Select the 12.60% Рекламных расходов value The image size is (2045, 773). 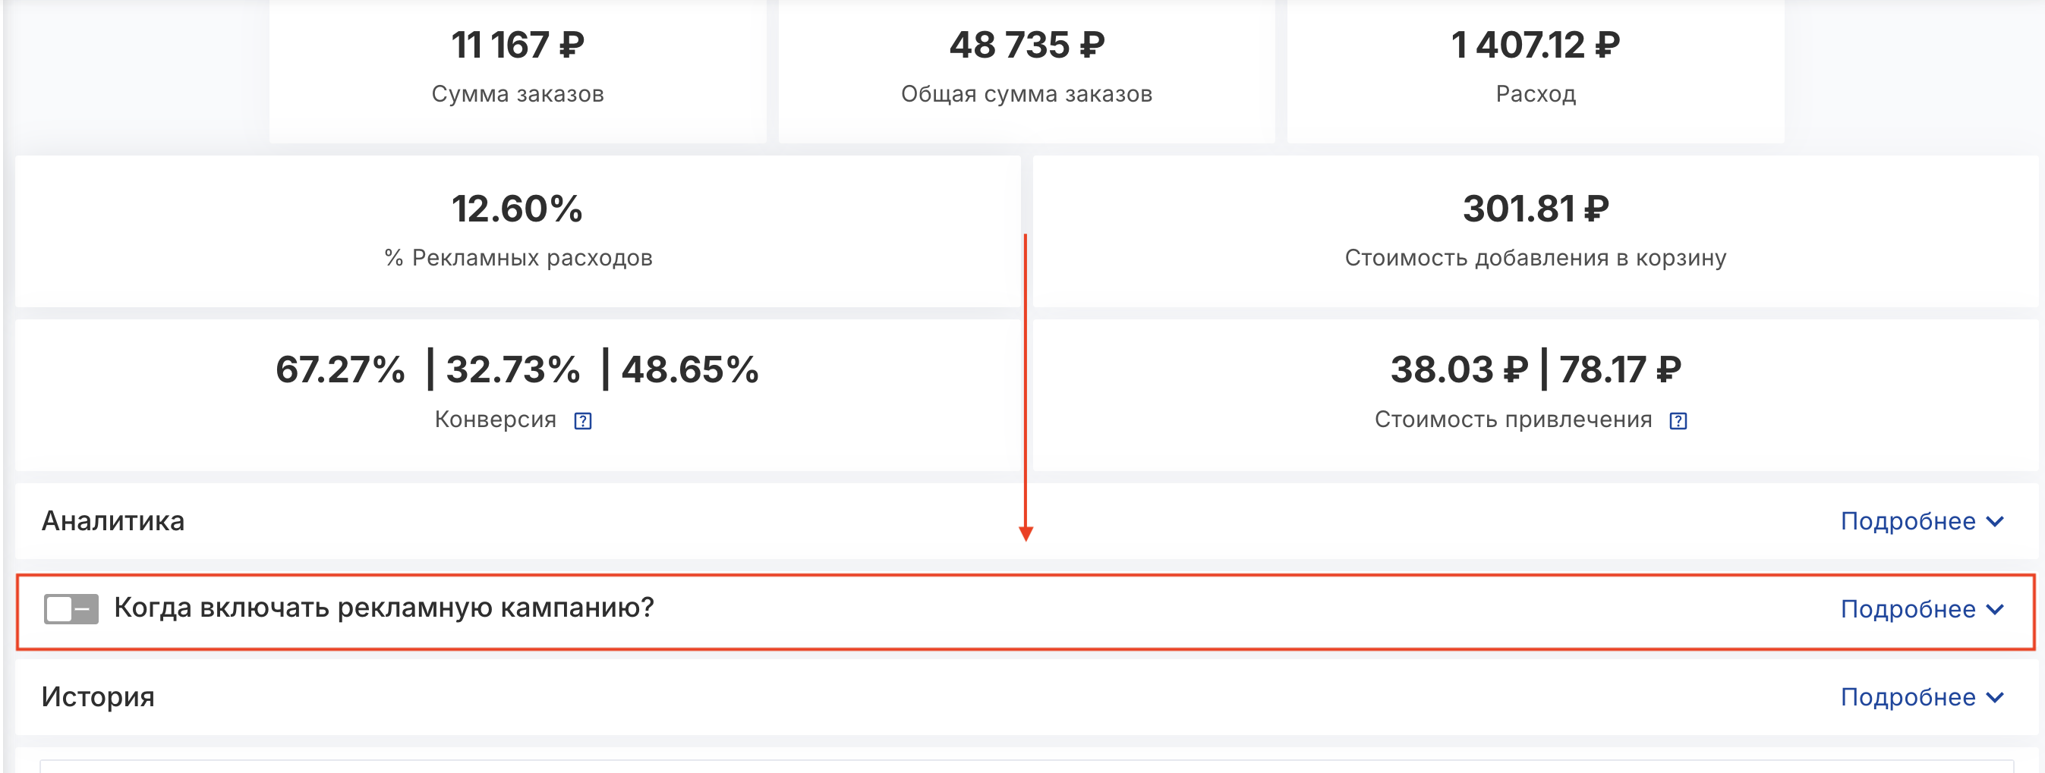point(517,209)
